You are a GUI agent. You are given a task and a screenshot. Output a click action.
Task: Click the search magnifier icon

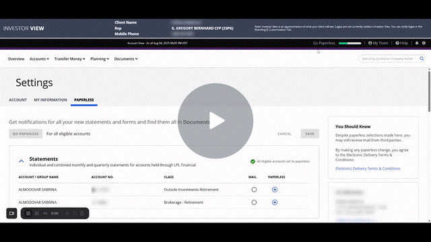422,58
